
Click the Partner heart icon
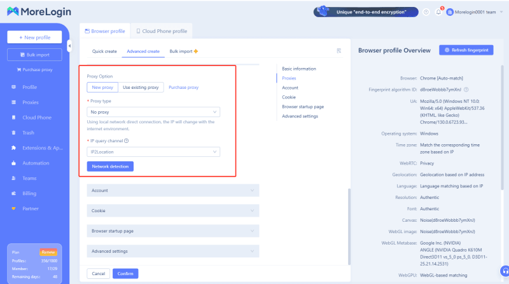point(13,208)
